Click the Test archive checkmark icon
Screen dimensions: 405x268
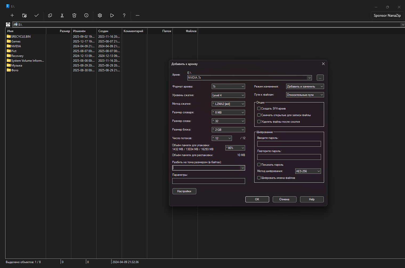pos(37,15)
